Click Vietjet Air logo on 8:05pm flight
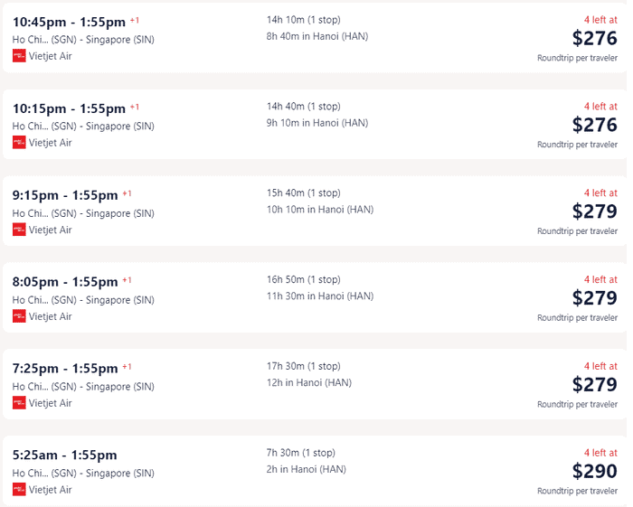Screen dimensions: 633x507 [19, 316]
